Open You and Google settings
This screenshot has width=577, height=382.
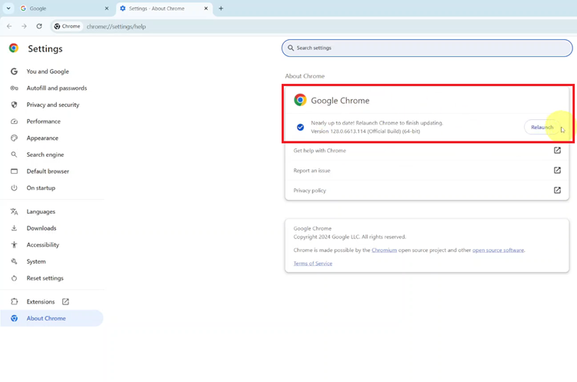pyautogui.click(x=48, y=71)
